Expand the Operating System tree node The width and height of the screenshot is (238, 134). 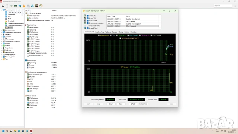(x=1, y=32)
